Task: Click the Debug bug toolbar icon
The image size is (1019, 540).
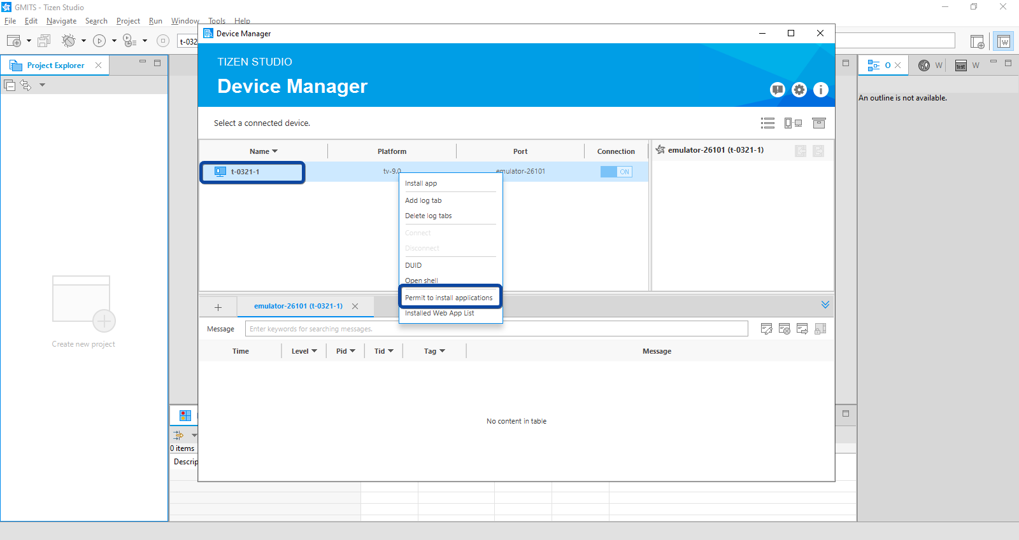Action: [68, 41]
